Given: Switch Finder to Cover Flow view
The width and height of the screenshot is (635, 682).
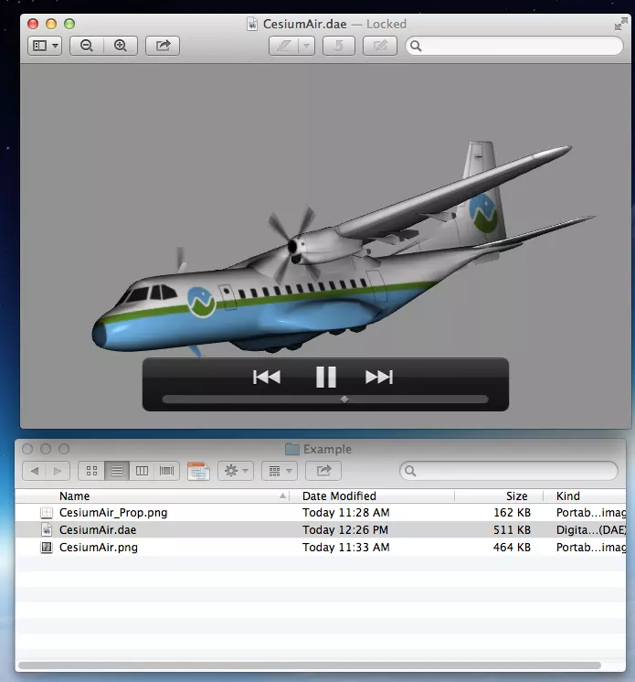Looking at the screenshot, I should coord(166,471).
